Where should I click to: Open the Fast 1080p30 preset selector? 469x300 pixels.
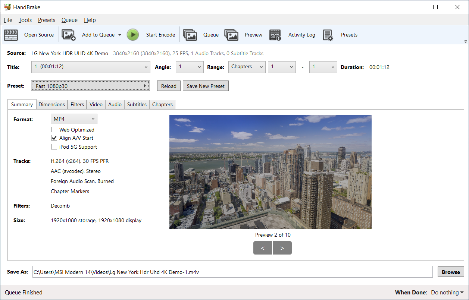pos(90,86)
